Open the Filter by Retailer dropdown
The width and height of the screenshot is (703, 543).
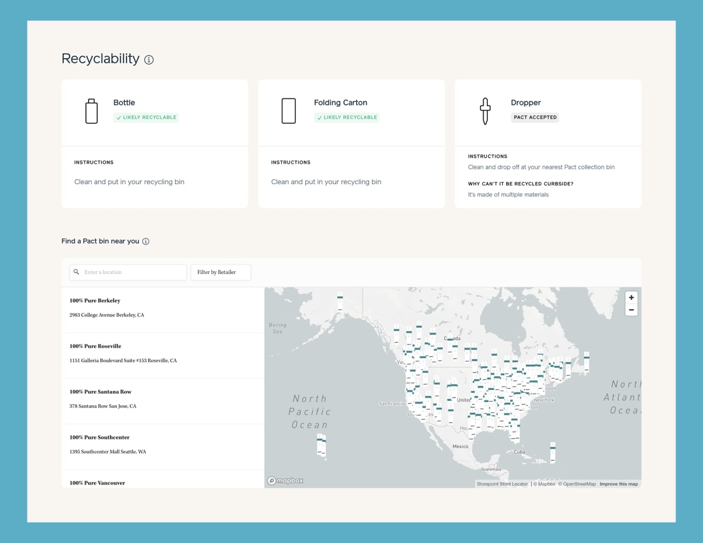(221, 272)
